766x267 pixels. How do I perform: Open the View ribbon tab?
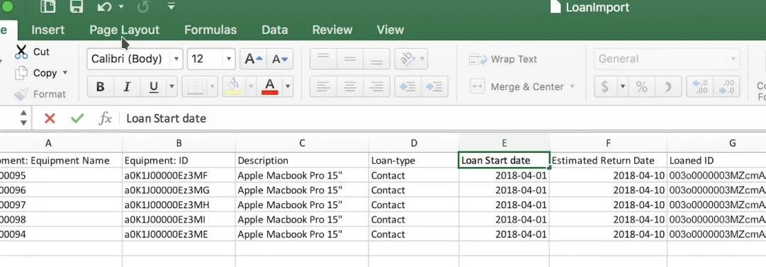point(390,30)
